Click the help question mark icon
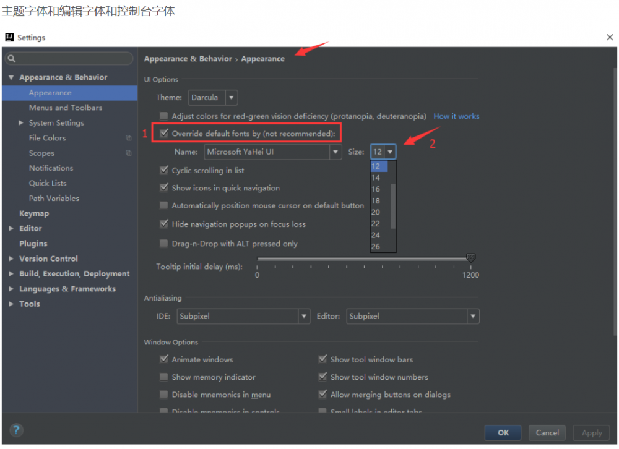 (x=16, y=430)
